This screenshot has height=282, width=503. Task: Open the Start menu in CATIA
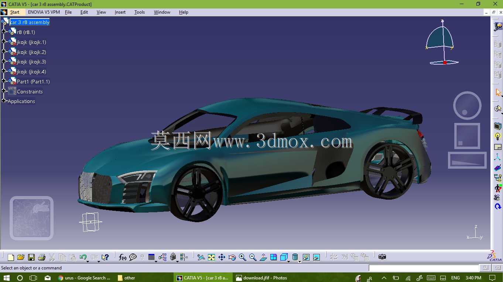point(15,12)
